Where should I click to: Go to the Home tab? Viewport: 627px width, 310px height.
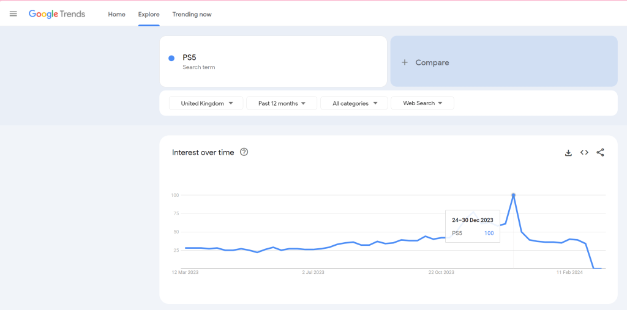pyautogui.click(x=116, y=15)
